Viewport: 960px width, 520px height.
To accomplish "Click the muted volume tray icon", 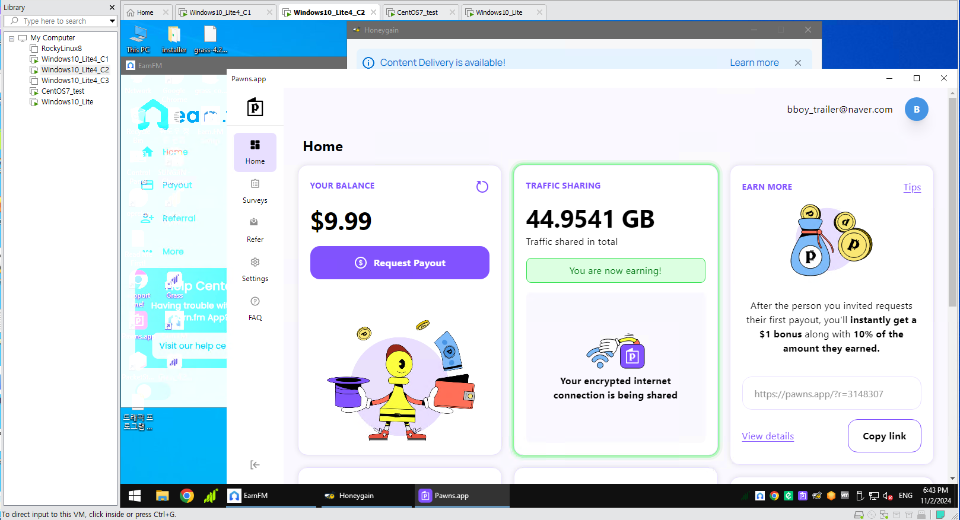I will point(888,496).
